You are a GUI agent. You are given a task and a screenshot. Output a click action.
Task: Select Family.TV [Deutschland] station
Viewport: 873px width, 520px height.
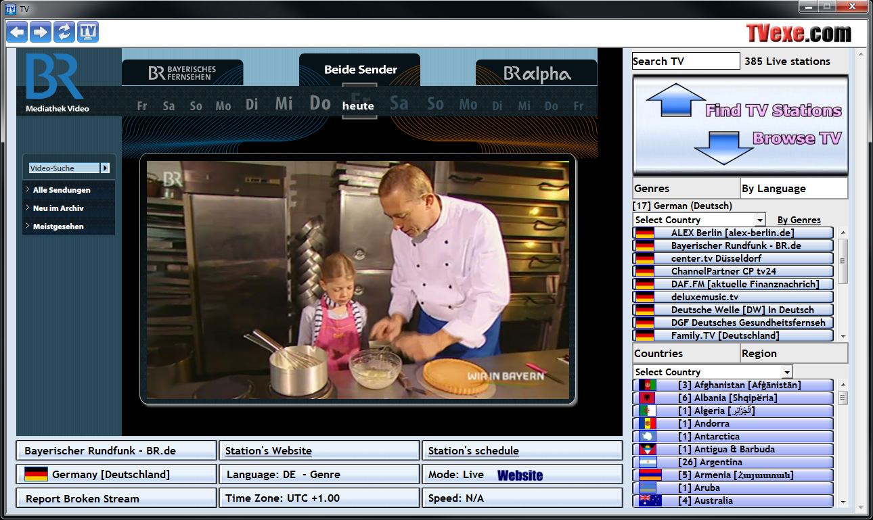pyautogui.click(x=733, y=335)
